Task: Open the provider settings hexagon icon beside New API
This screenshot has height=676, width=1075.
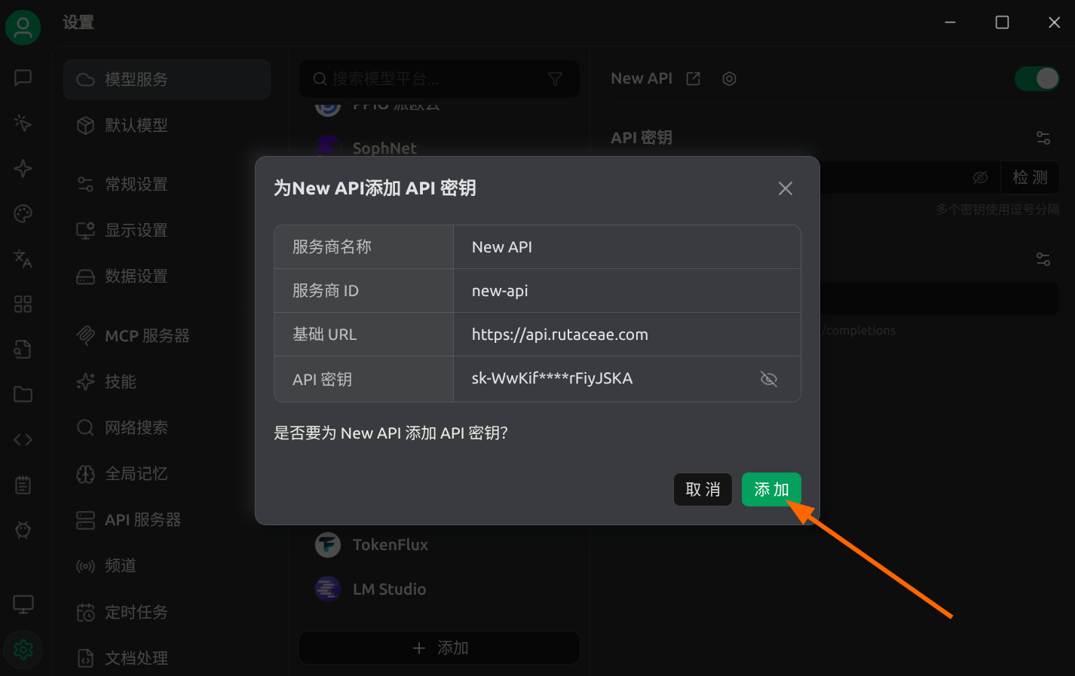Action: [729, 78]
